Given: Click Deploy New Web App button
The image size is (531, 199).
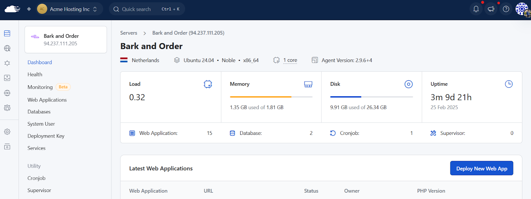Looking at the screenshot, I should click(x=482, y=168).
